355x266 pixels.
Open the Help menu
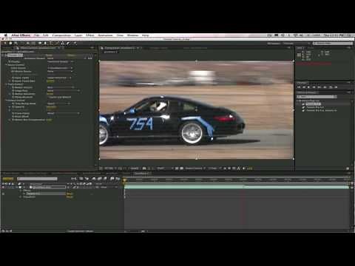(146, 35)
